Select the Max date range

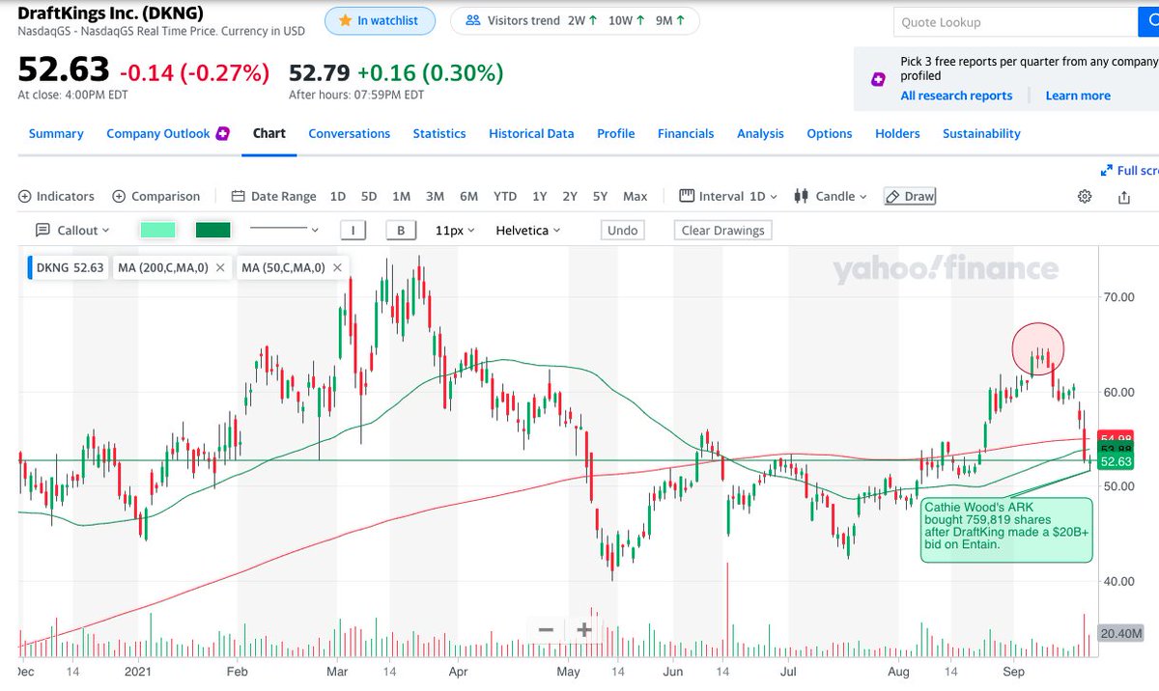tap(636, 196)
